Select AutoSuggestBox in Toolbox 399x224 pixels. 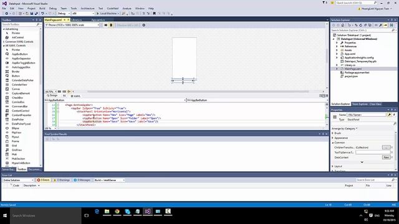click(21, 67)
